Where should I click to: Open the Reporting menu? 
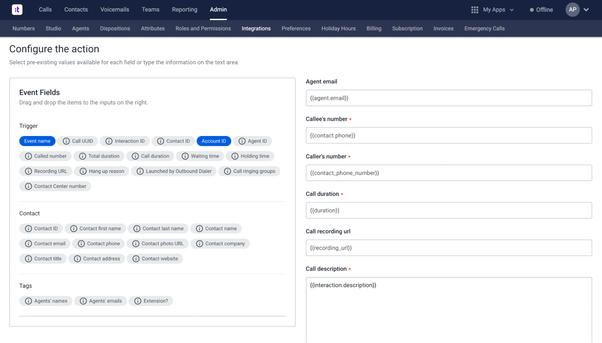(x=185, y=10)
